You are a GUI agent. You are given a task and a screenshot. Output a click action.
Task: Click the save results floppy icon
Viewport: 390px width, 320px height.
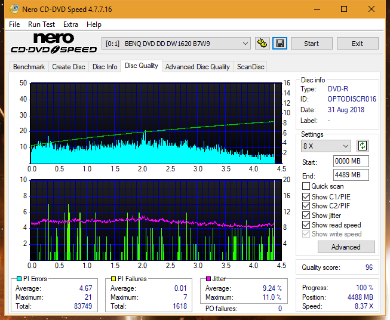click(x=280, y=44)
